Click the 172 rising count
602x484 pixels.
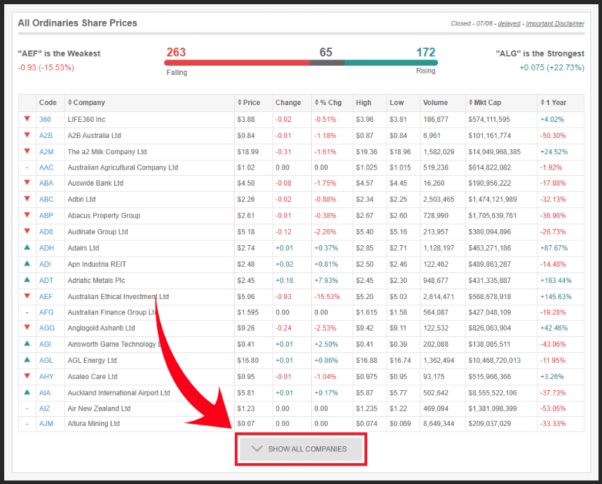click(426, 53)
